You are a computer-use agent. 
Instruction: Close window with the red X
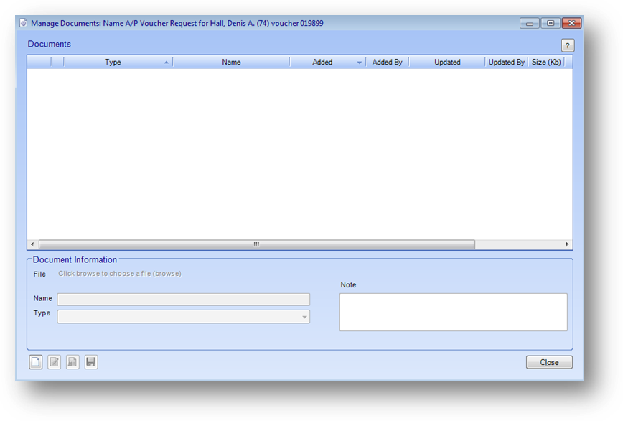(x=572, y=23)
